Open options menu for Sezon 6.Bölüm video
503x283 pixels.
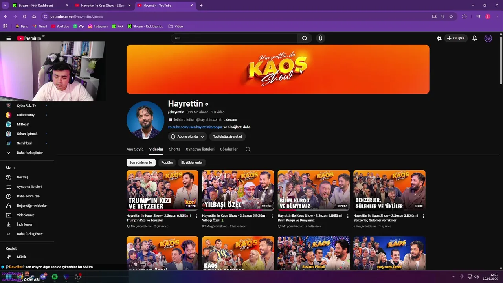(196, 216)
